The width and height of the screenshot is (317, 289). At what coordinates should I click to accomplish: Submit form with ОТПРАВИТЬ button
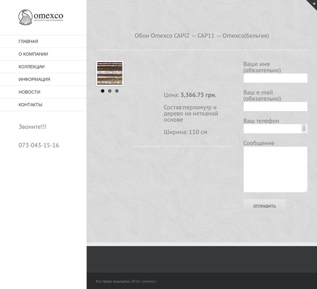pyautogui.click(x=264, y=206)
